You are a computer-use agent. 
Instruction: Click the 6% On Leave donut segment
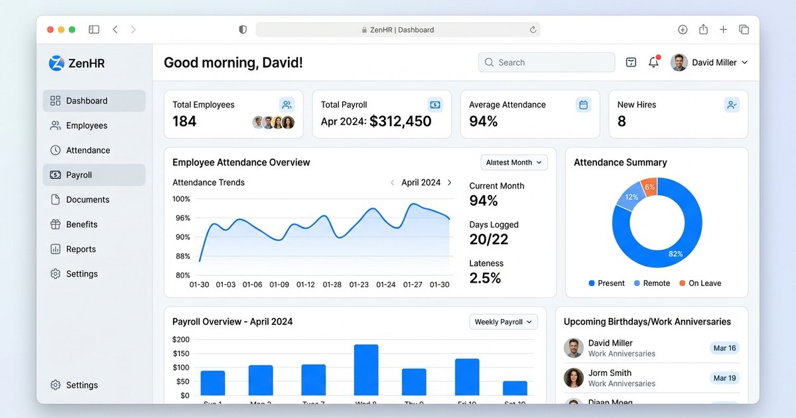pos(649,186)
